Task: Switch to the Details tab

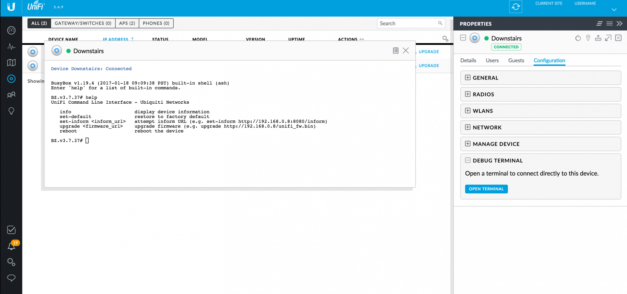Action: click(468, 61)
